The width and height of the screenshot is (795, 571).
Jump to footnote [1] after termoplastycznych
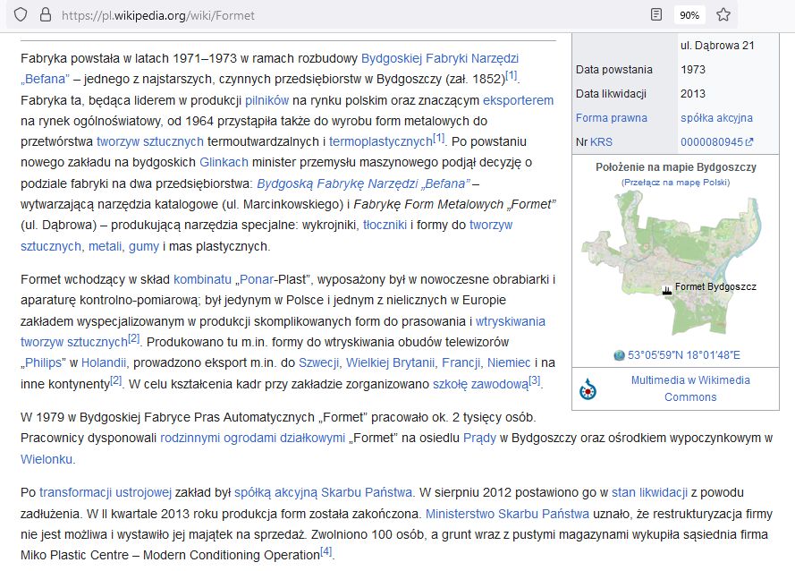(x=438, y=138)
